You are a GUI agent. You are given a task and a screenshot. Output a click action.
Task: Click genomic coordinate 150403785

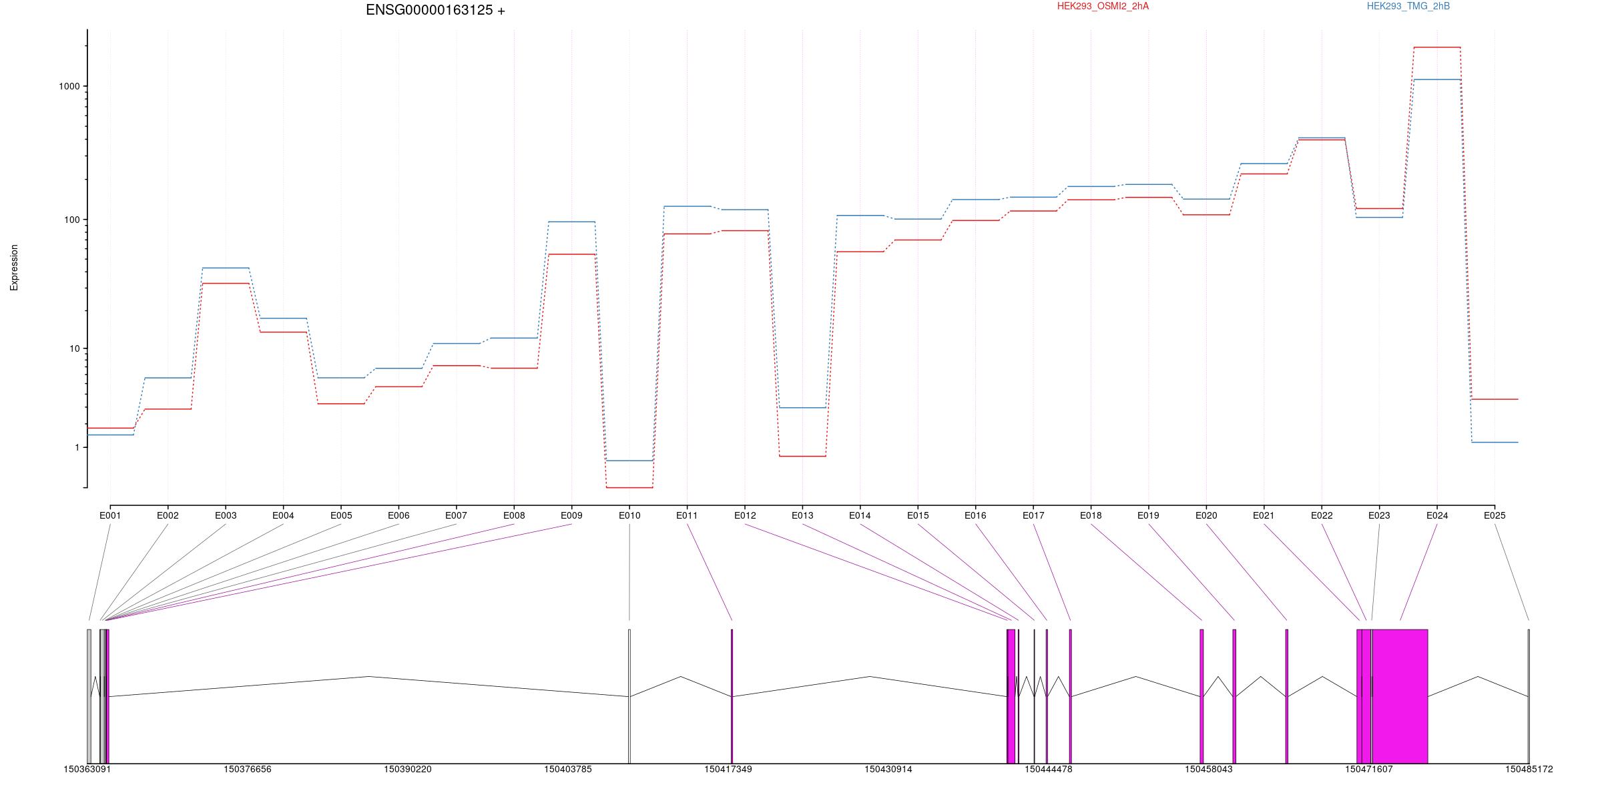[x=568, y=769]
